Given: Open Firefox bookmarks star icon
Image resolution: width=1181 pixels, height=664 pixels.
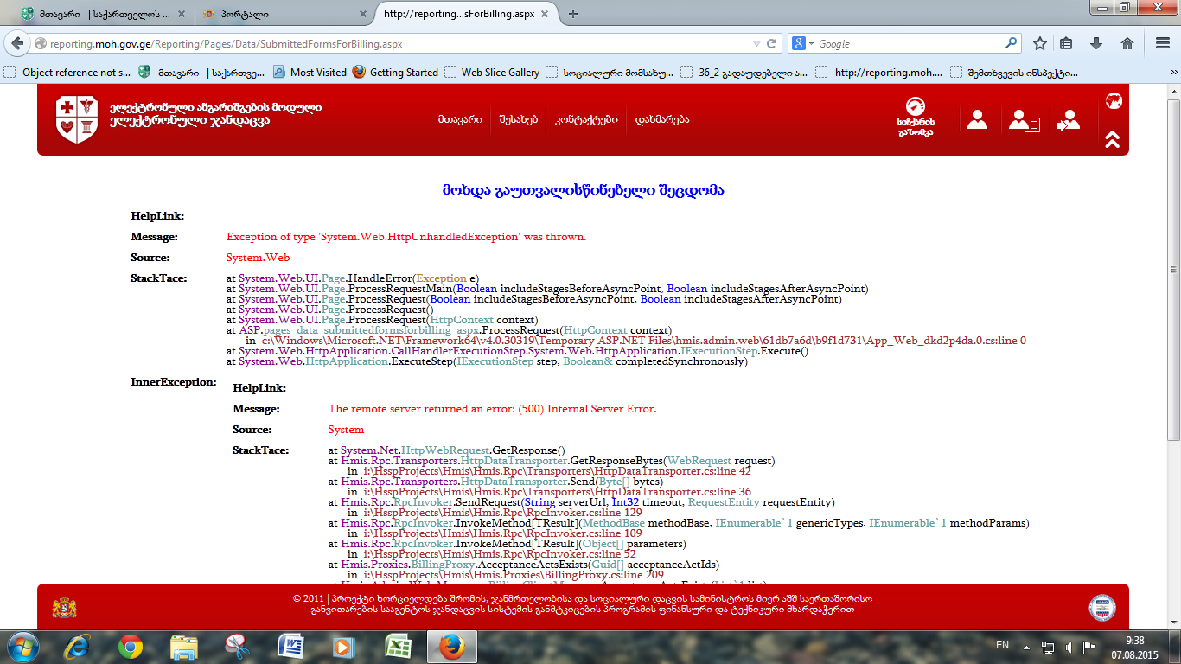Looking at the screenshot, I should [1040, 43].
